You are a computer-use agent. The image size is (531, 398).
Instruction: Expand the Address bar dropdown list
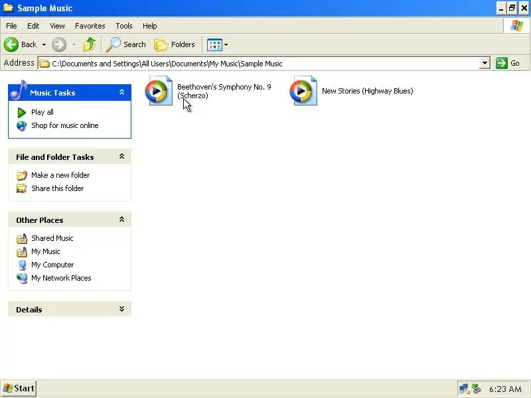click(x=485, y=63)
